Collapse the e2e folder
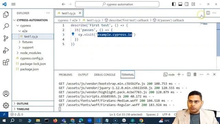Image resolution: width=220 pixels, height=124 pixels. (x=20, y=31)
